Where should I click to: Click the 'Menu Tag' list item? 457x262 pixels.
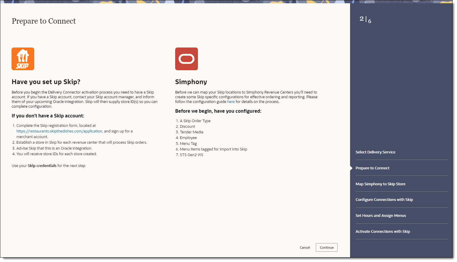(x=188, y=143)
